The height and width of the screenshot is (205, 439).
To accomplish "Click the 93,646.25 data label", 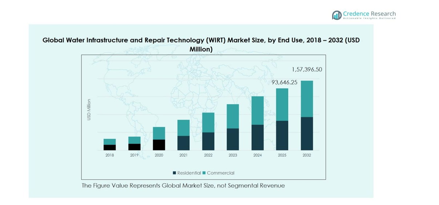I will (284, 82).
